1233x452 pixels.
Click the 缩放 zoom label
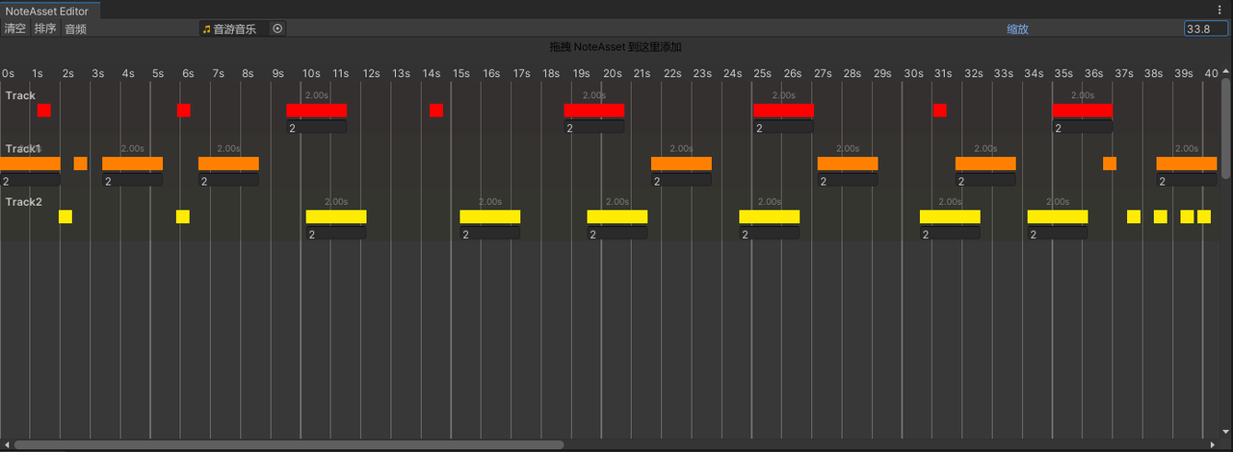(1017, 29)
